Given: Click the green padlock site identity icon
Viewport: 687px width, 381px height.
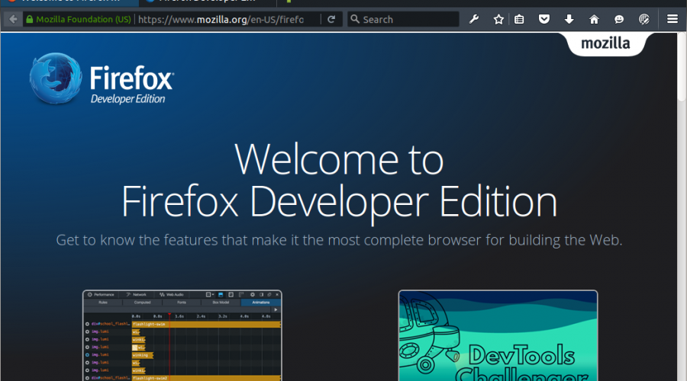Looking at the screenshot, I should tap(29, 19).
